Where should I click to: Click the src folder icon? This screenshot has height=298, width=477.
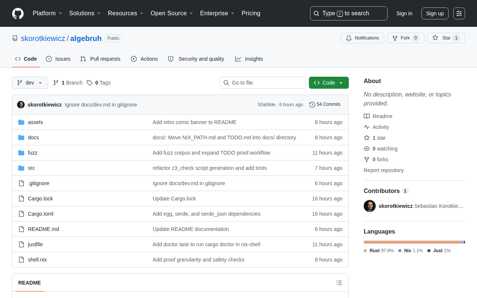pos(21,168)
